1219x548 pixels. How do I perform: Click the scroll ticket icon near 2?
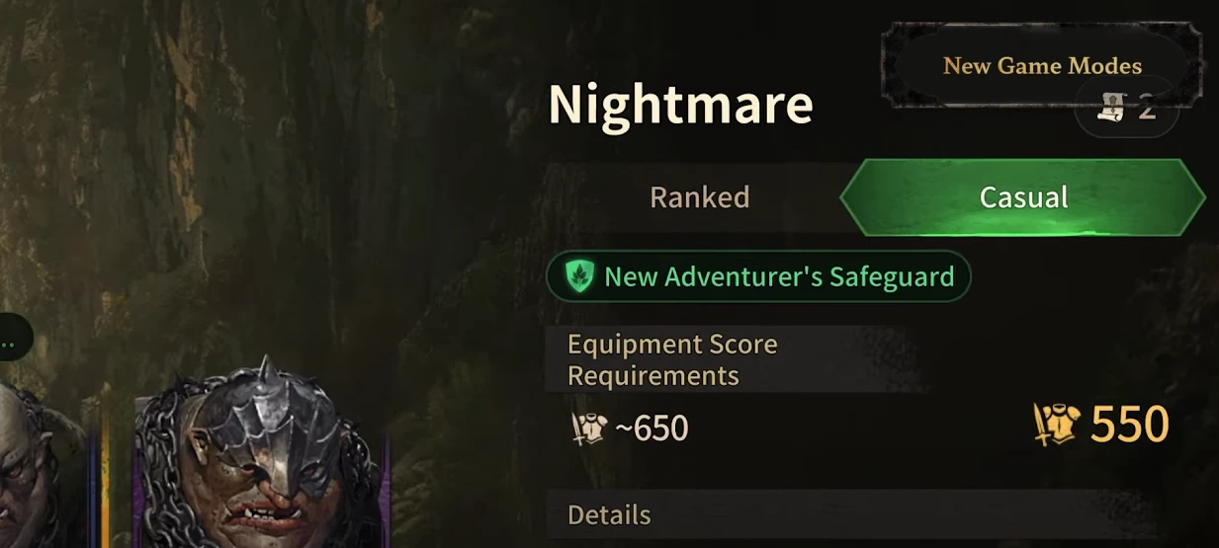tap(1112, 108)
